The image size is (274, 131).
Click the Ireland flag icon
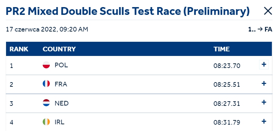46,121
